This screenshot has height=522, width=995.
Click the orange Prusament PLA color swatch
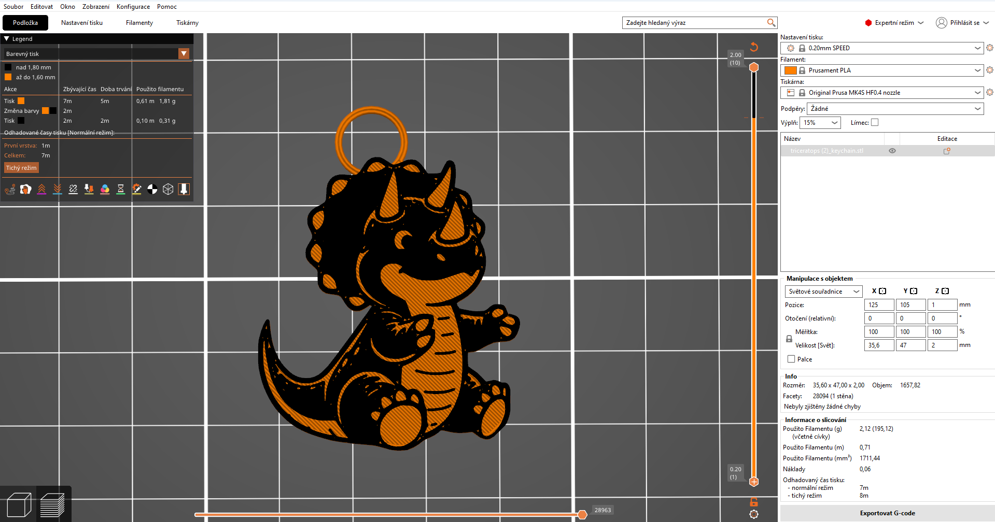tap(790, 70)
